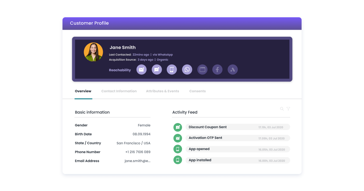Click the via WhatsApp link
Screen dimensions: 364x191
(163, 55)
